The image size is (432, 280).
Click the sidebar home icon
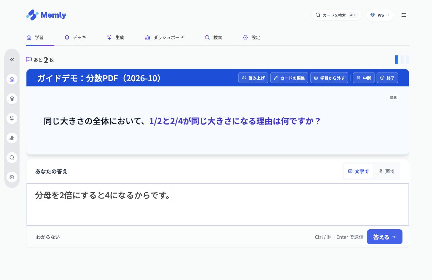pos(12,79)
